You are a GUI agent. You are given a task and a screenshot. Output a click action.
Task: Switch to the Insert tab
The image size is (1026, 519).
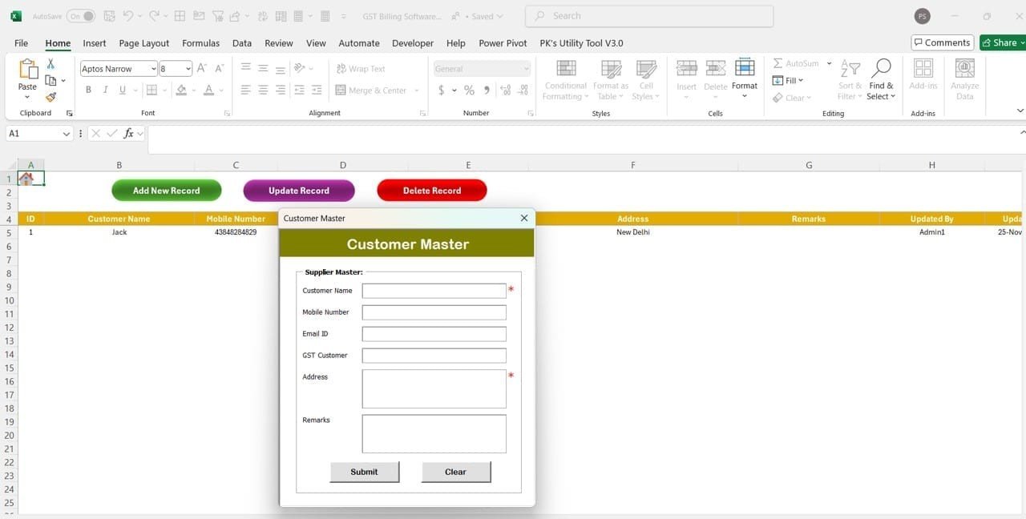point(94,43)
